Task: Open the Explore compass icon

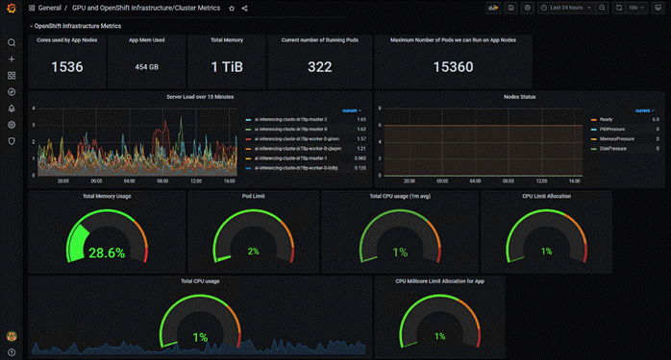Action: tap(12, 92)
